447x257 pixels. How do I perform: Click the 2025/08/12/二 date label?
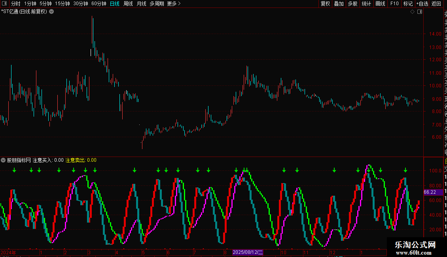point(248,252)
